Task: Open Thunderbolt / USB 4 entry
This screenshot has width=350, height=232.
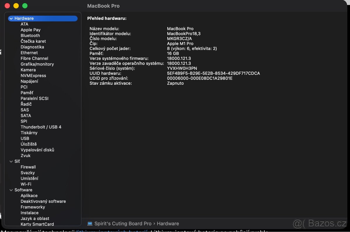Action: [x=41, y=127]
